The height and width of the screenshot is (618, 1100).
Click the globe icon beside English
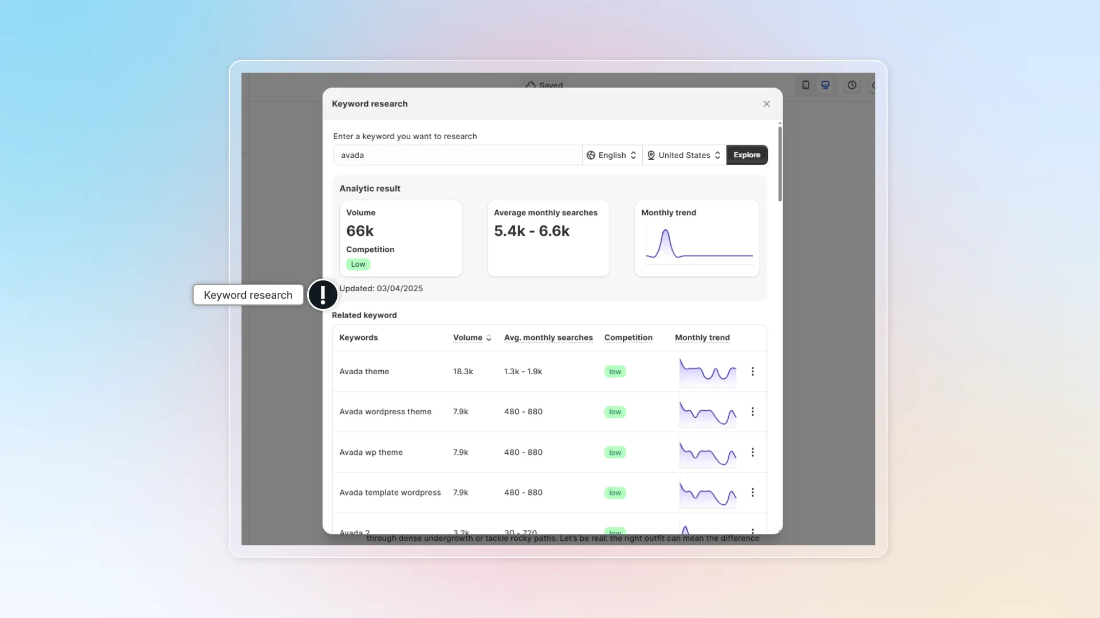tap(591, 155)
